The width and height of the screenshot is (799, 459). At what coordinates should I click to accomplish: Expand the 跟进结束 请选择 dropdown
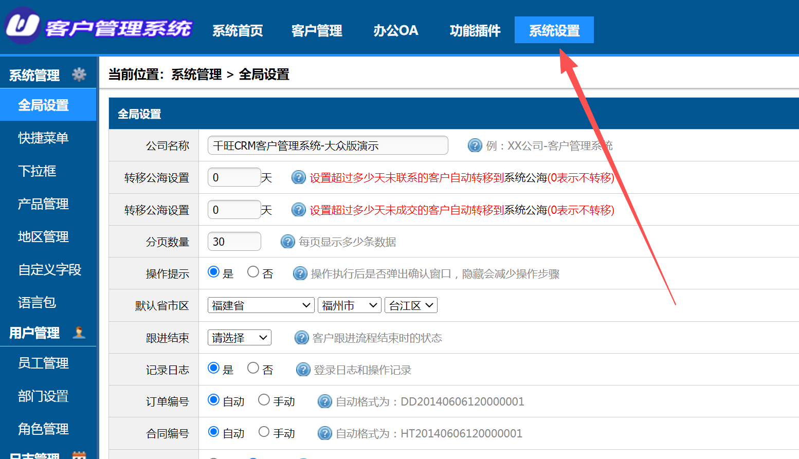[239, 338]
